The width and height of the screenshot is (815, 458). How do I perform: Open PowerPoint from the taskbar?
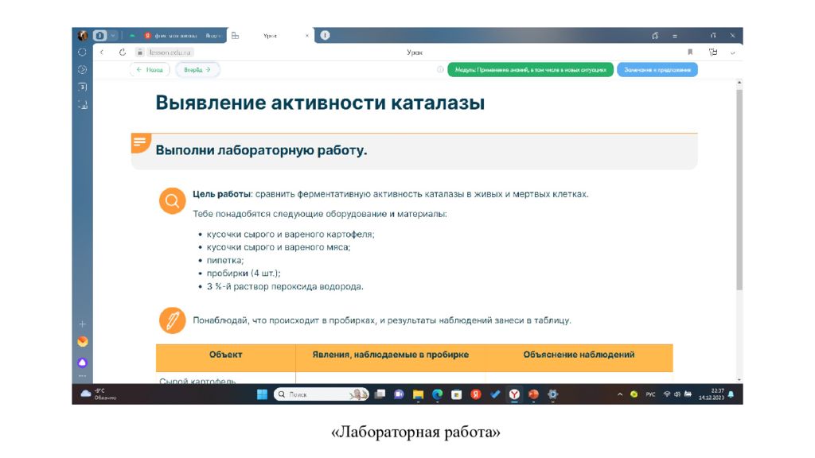tap(533, 394)
